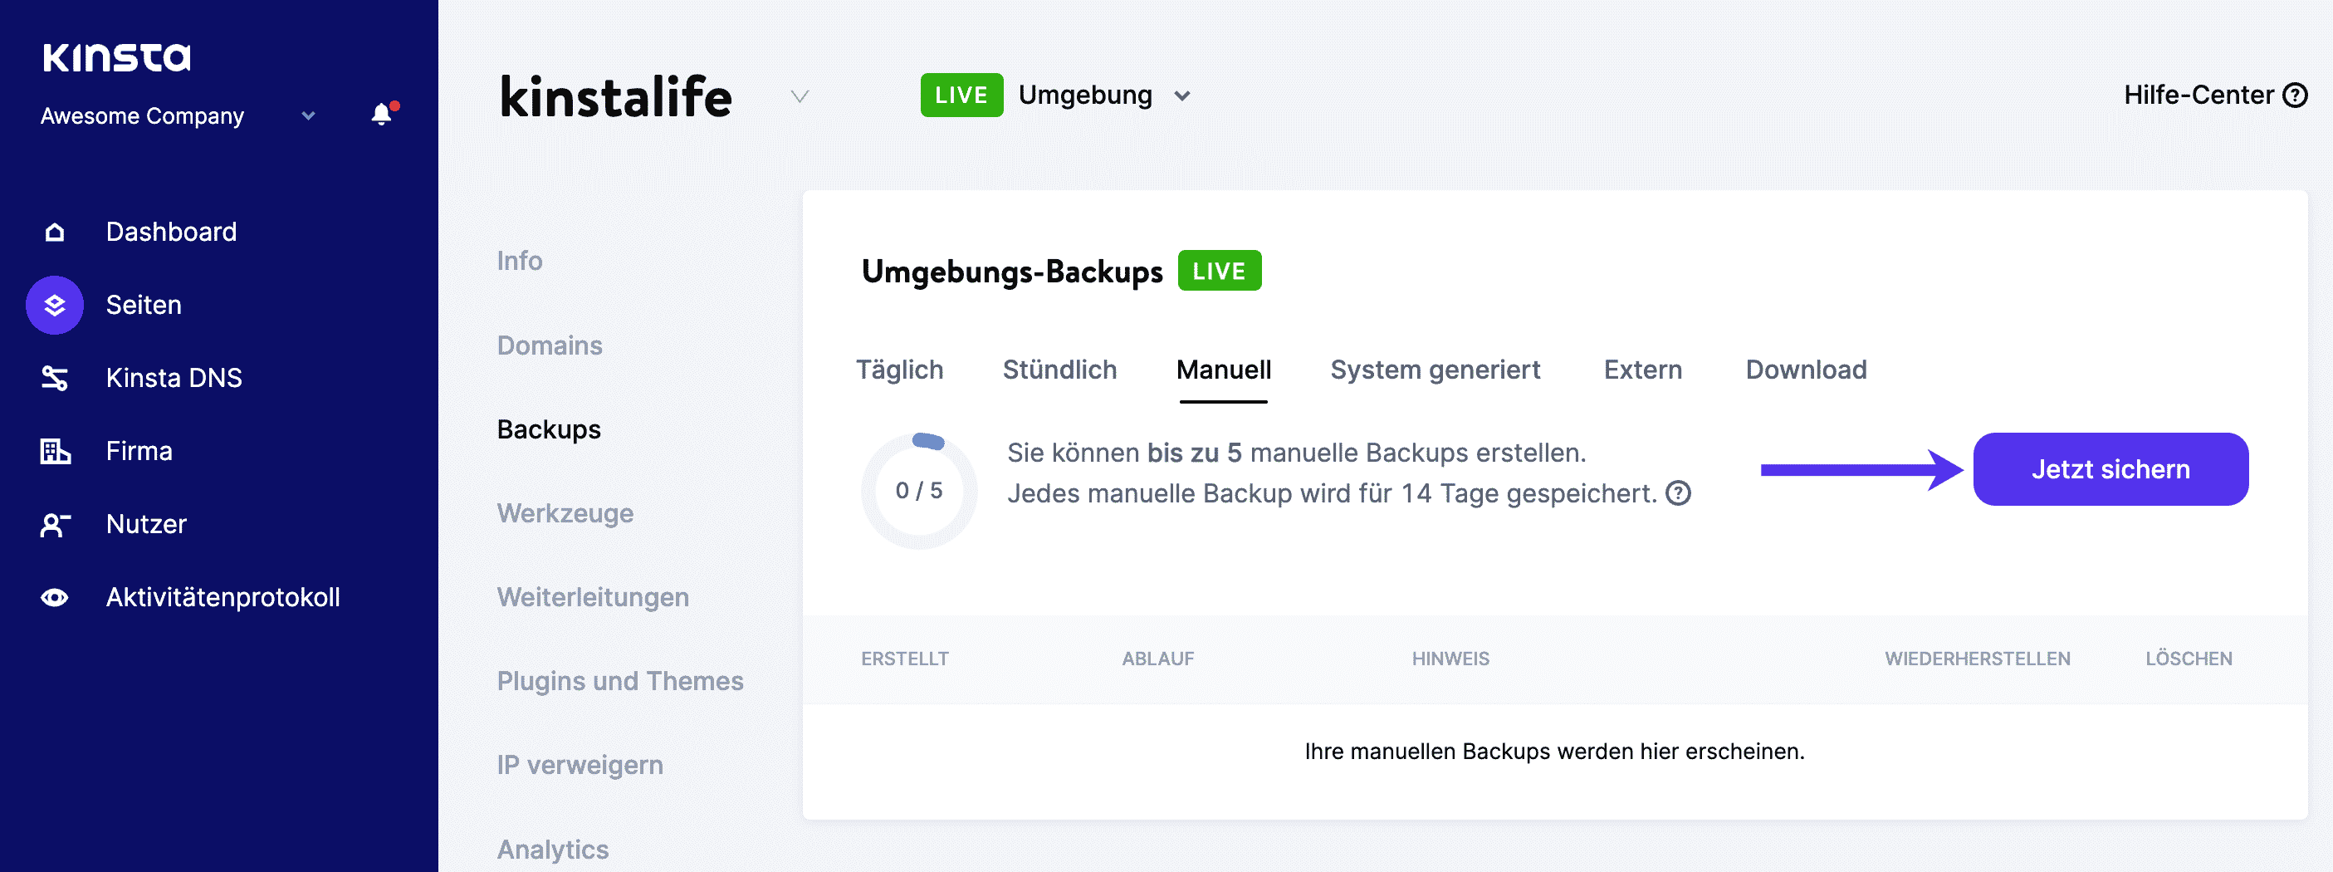Image resolution: width=2333 pixels, height=872 pixels.
Task: Click the 0/5 backup quota circle
Action: [917, 490]
